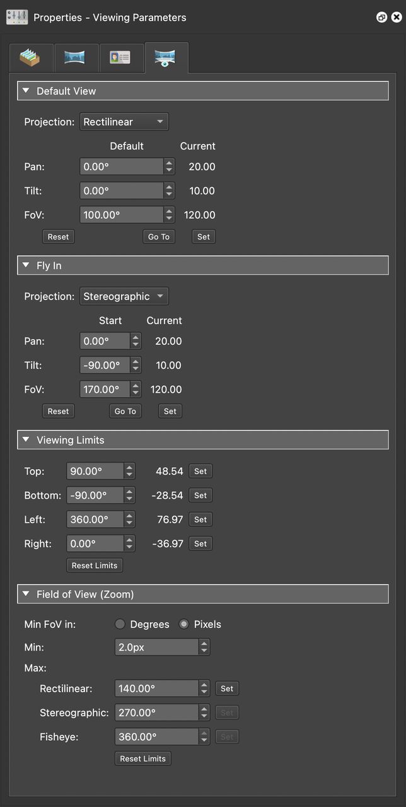
Task: Click Reset Limits under Viewing Limits
Action: (x=94, y=565)
